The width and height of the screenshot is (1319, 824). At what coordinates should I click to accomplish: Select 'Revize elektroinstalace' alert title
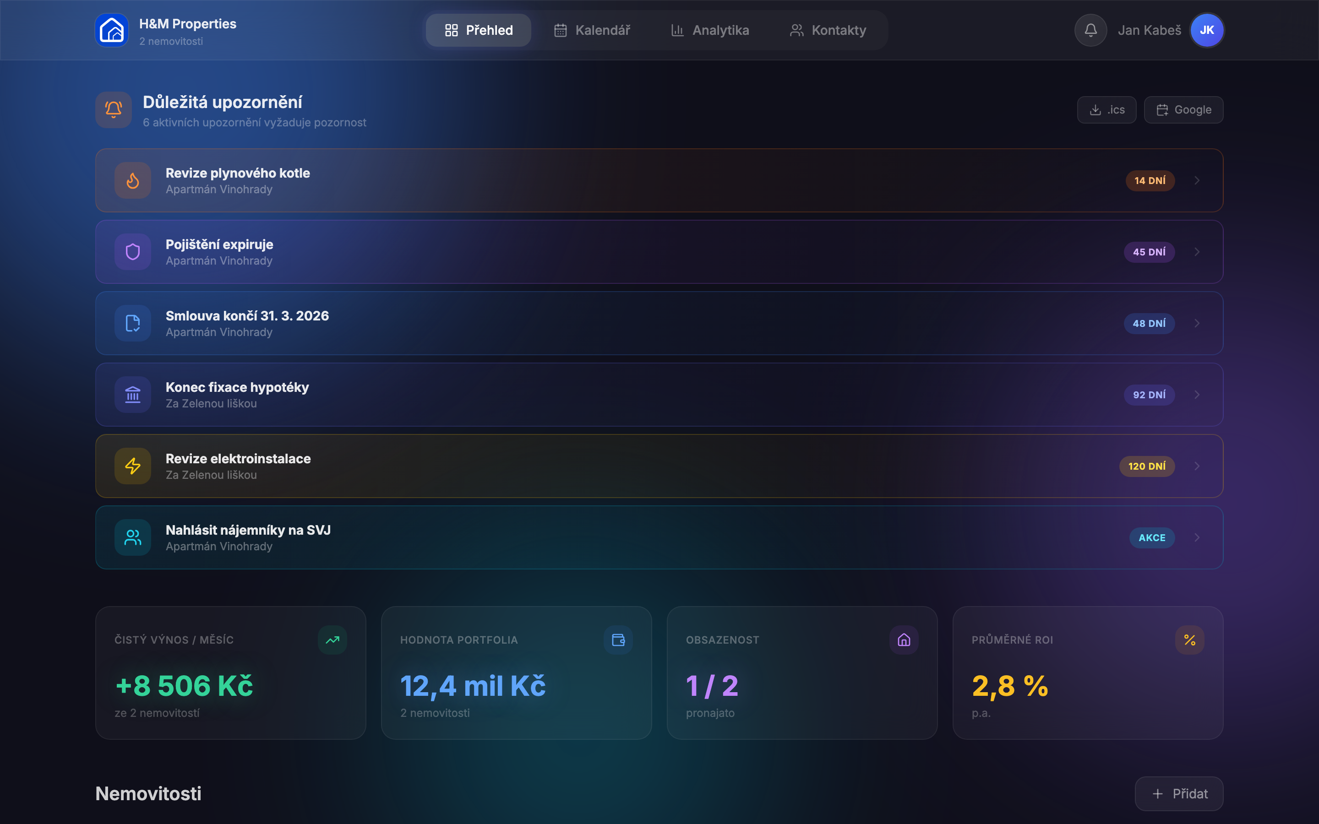point(238,458)
